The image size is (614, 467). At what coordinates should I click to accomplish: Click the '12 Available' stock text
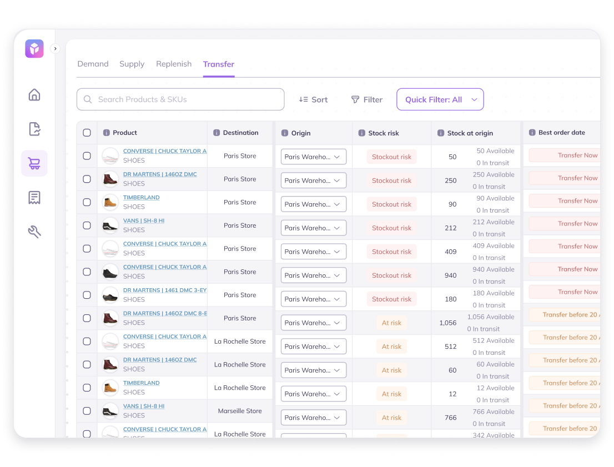495,388
